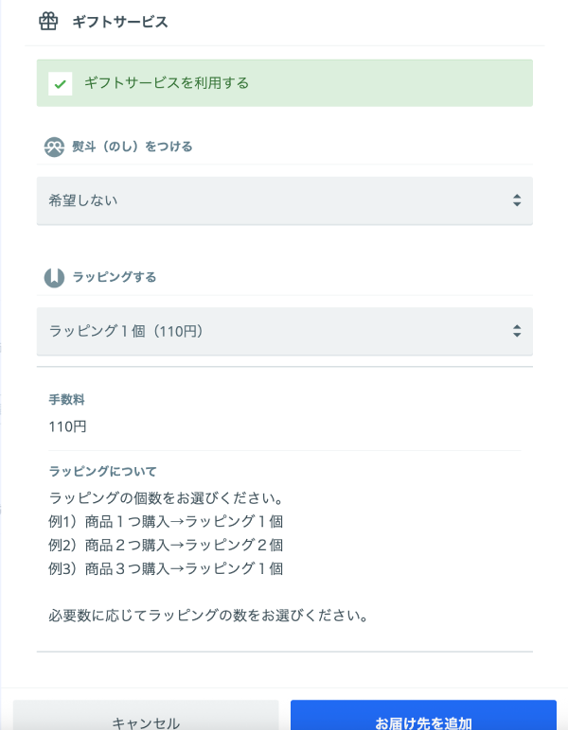Uncheck the ギフトサービスを利用する checkbox
Image resolution: width=568 pixels, height=730 pixels.
click(x=61, y=83)
